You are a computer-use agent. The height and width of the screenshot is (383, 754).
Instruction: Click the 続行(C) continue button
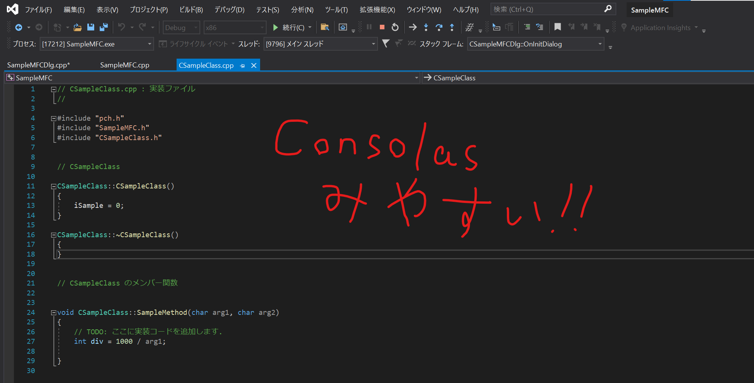[x=288, y=27]
